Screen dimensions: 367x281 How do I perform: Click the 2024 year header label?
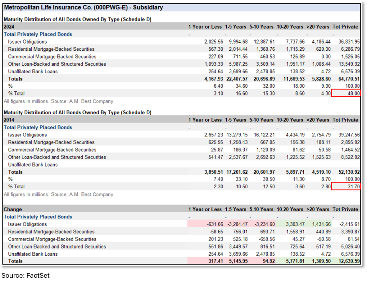(9, 27)
